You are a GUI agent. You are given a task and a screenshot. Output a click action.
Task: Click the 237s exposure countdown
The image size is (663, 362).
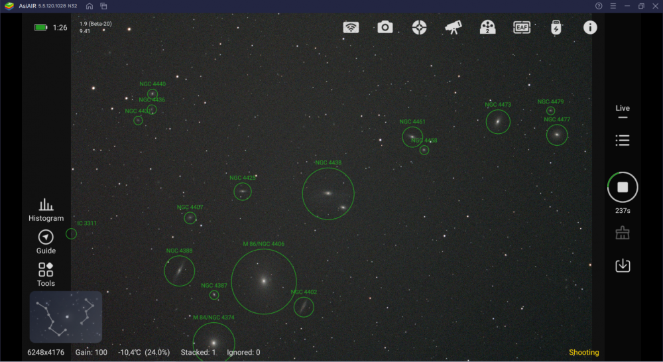[623, 211]
